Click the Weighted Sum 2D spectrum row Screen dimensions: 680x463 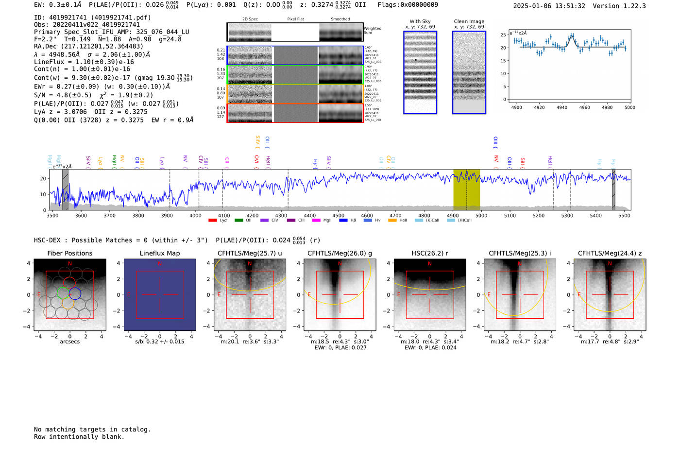(295, 32)
